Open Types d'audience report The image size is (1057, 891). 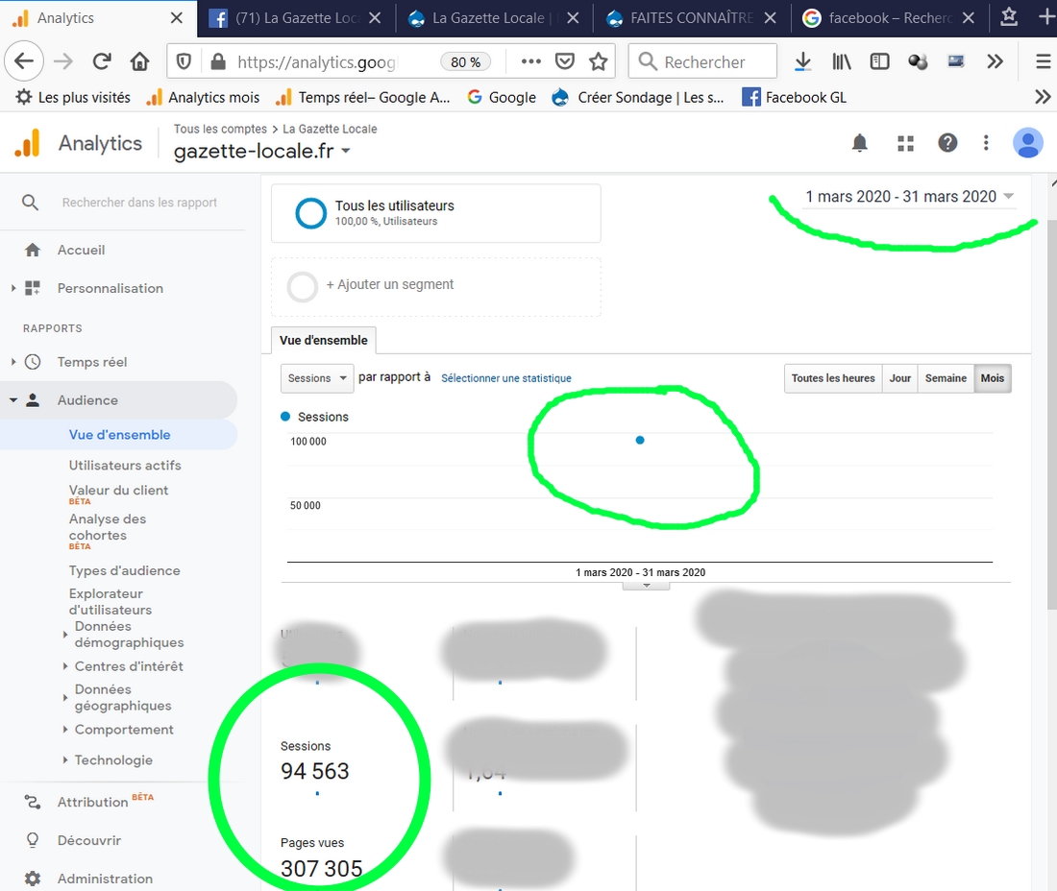click(124, 570)
